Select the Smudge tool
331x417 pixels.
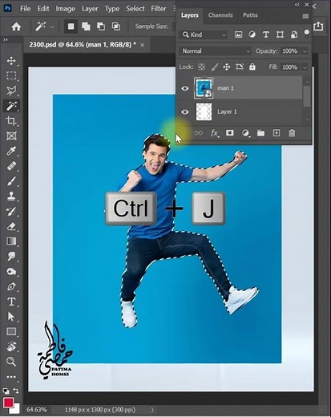(x=11, y=256)
